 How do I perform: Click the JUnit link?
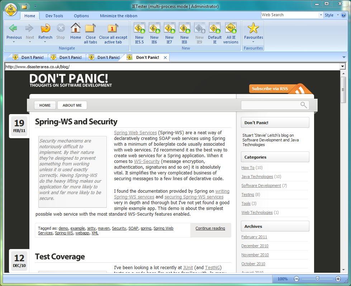pyautogui.click(x=188, y=268)
